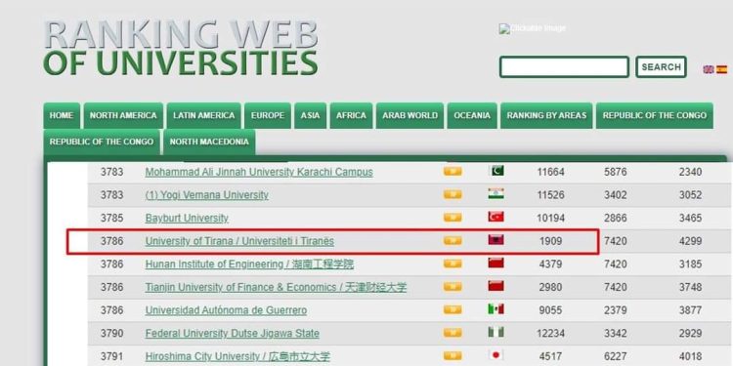Viewport: 733px width, 366px height.
Task: Click the English language flag icon
Action: click(x=709, y=69)
